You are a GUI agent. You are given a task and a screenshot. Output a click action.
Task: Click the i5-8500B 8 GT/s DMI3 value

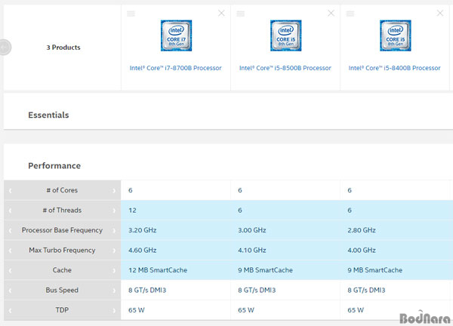tap(257, 290)
